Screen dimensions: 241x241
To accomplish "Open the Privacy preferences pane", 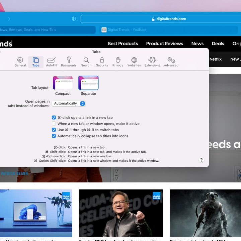I will [118, 62].
